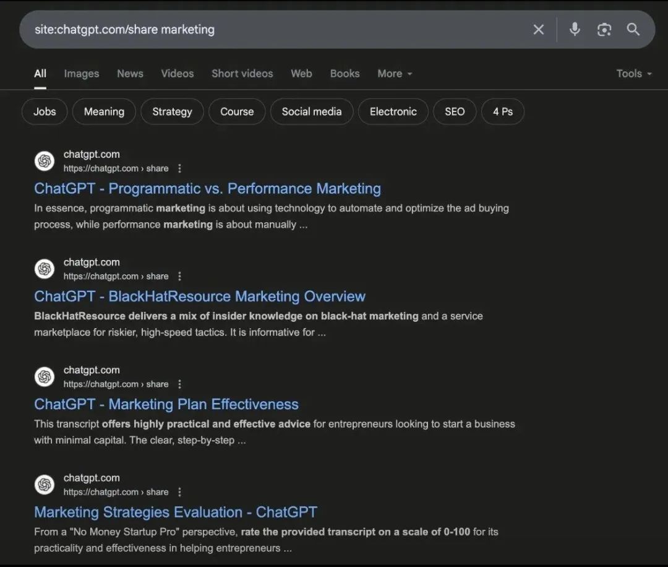Viewport: 668px width, 567px height.
Task: Open ChatGPT - BlackHatResource Marketing Overview link
Action: (200, 296)
